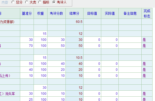Click the 权重 column header
155x101 pixels.
41,13
